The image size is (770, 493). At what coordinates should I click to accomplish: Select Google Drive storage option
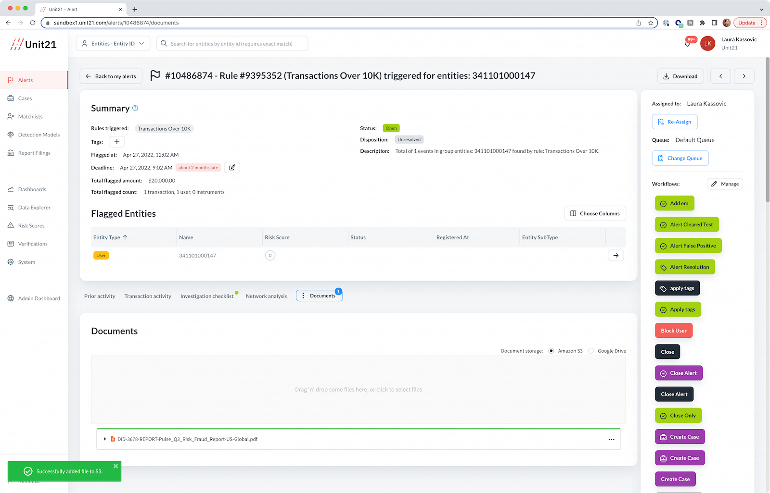coord(591,351)
